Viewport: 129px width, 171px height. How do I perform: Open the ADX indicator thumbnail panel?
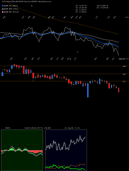pos(66,150)
